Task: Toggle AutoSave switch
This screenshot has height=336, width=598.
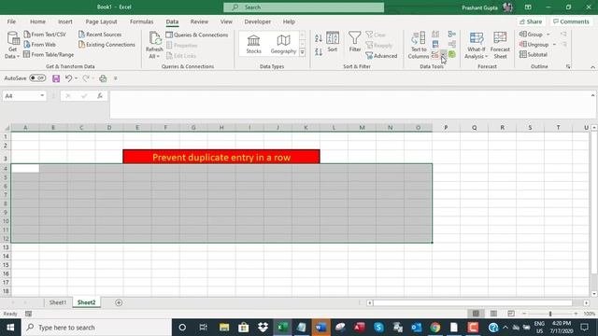Action: [x=37, y=78]
